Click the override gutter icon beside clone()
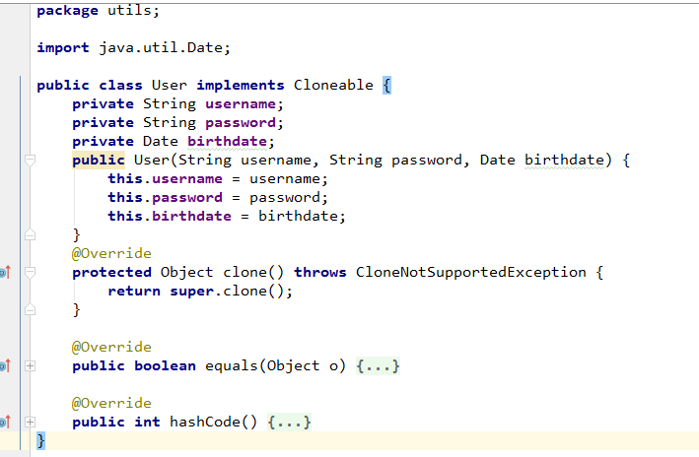The height and width of the screenshot is (457, 699). pyautogui.click(x=5, y=272)
